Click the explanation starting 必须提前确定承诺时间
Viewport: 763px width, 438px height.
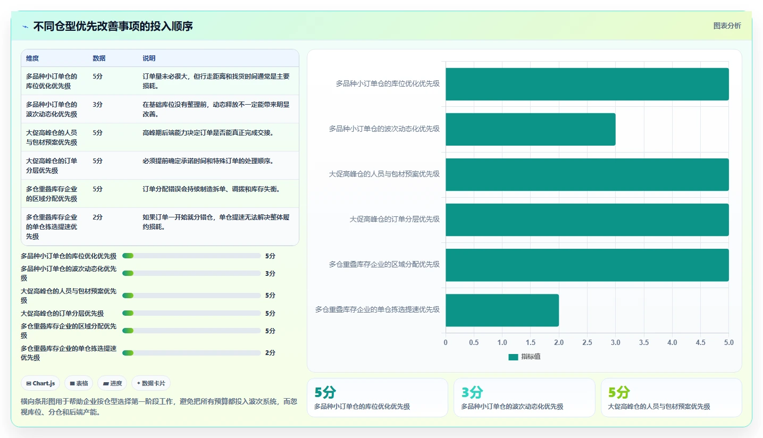(208, 161)
